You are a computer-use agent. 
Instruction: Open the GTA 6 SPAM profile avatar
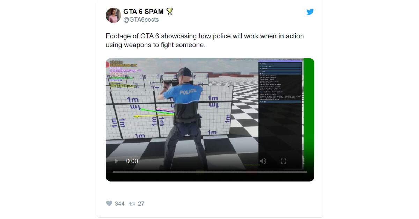113,15
